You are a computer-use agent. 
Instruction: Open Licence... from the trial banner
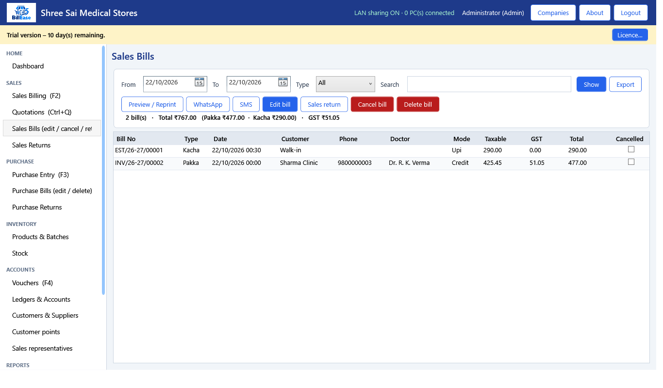(x=630, y=35)
